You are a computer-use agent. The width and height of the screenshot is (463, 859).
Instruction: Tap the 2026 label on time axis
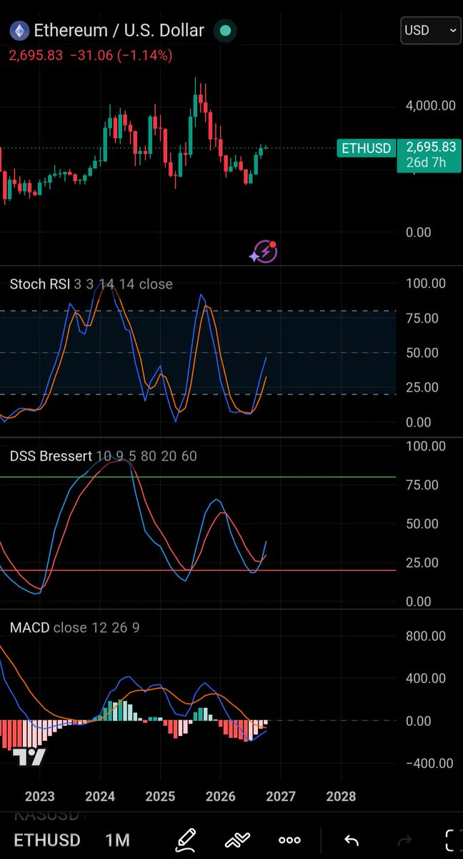[220, 795]
